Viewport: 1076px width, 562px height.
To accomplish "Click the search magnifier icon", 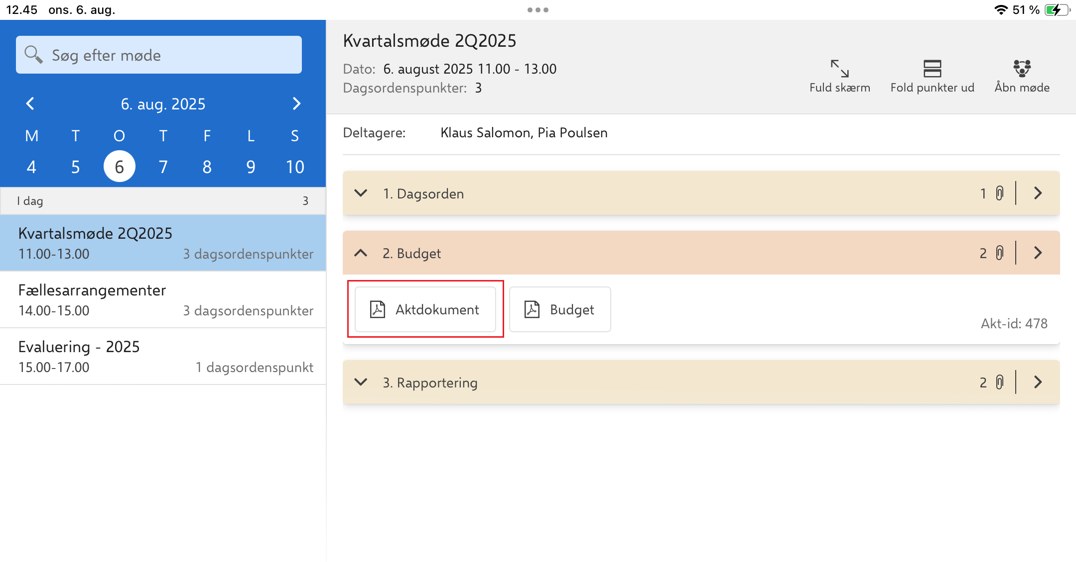I will pos(33,55).
